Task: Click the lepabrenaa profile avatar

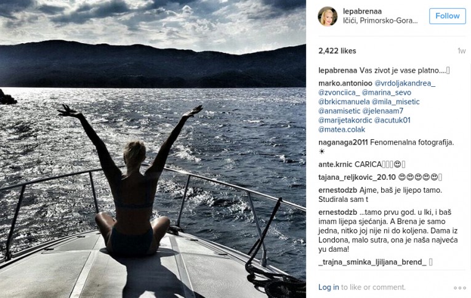Action: pyautogui.click(x=328, y=16)
